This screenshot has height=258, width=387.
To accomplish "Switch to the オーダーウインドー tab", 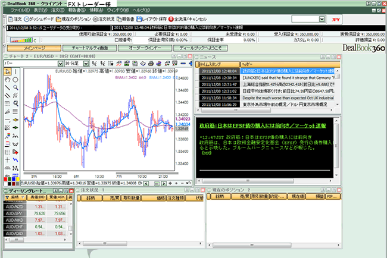I will pos(145,48).
